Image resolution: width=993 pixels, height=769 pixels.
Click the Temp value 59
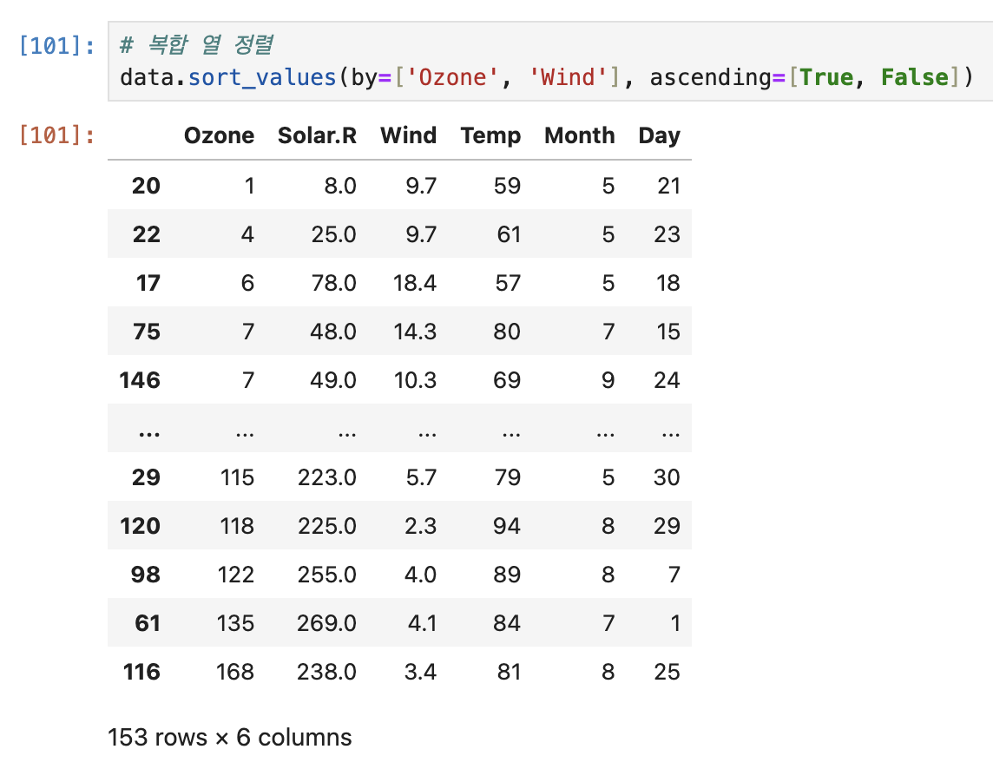click(507, 186)
